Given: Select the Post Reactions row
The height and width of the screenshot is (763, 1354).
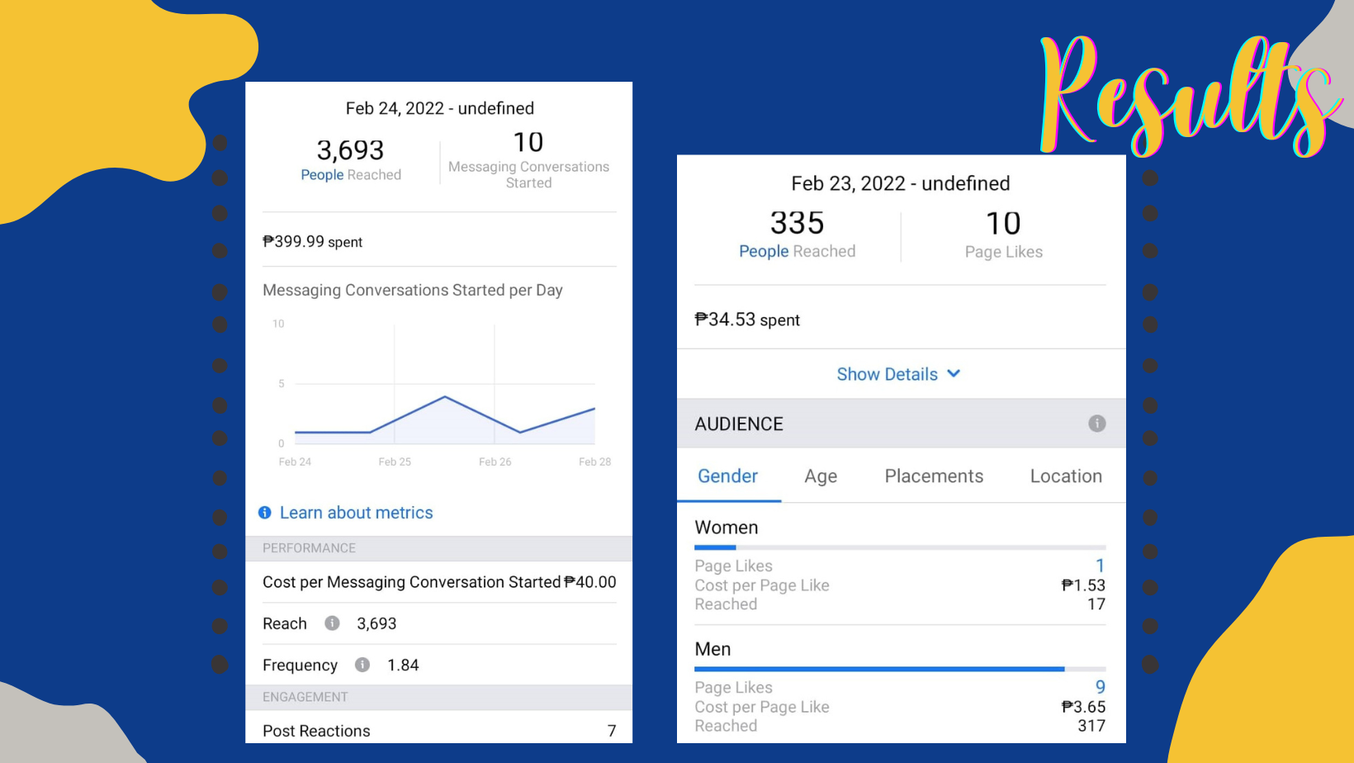Looking at the screenshot, I should [438, 731].
